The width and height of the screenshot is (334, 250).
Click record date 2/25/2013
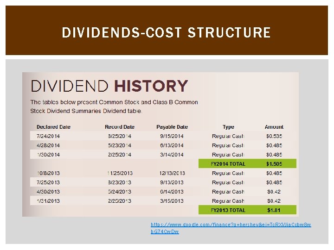point(120,201)
